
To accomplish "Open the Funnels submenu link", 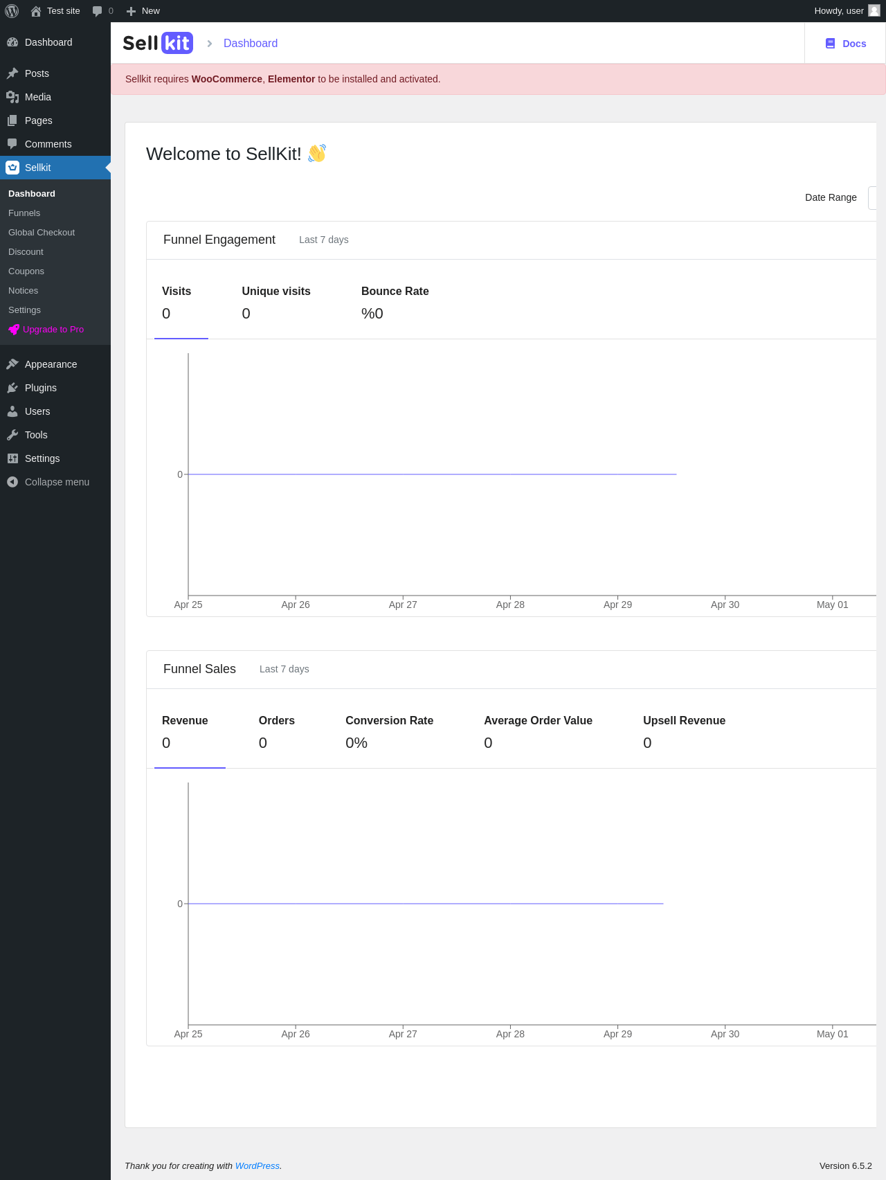I will [x=24, y=213].
